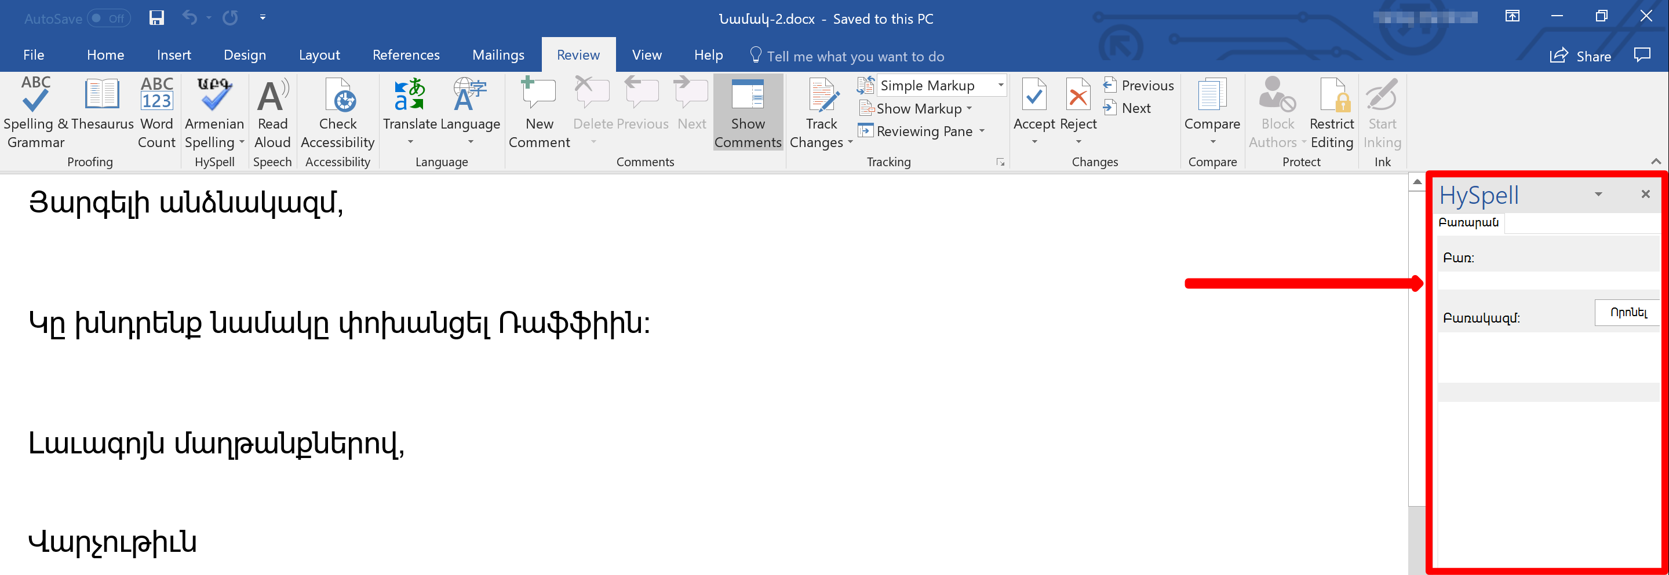Run Check Accessibility
1669x575 pixels.
(x=337, y=113)
